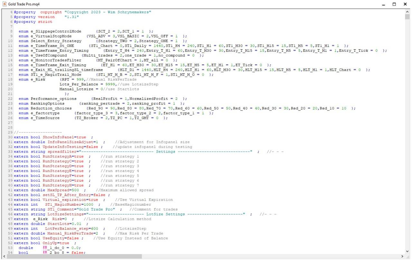The height and width of the screenshot is (261, 412).
Task: Click the vertical scrollbar down arrow
Action: click(x=407, y=251)
